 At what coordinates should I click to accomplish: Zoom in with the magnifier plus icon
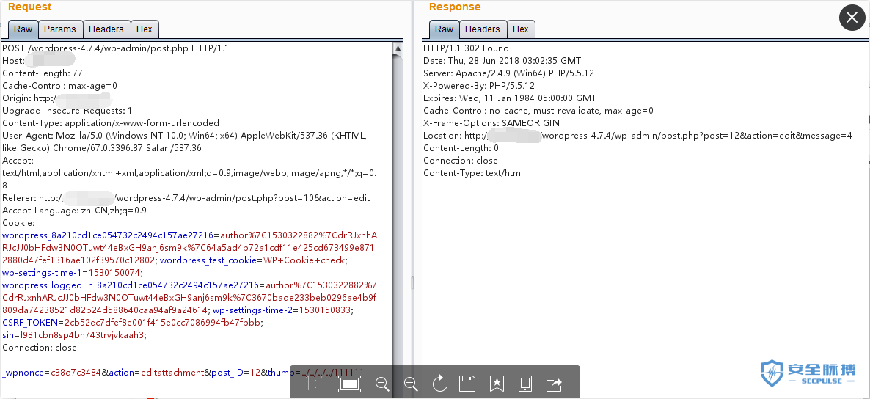381,384
